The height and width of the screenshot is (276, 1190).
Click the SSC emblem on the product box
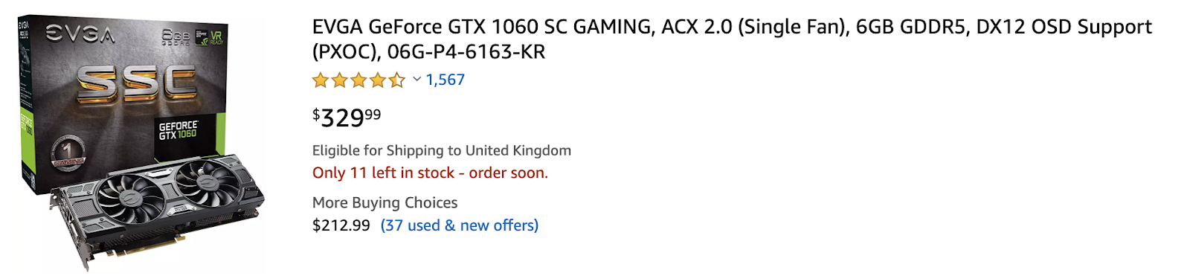138,83
